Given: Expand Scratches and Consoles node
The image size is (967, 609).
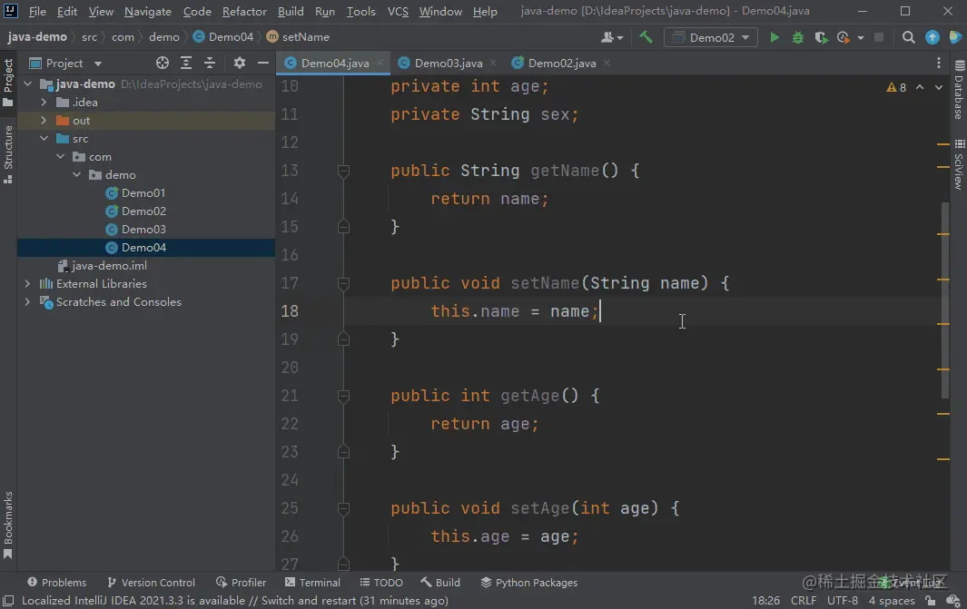Looking at the screenshot, I should pyautogui.click(x=28, y=302).
